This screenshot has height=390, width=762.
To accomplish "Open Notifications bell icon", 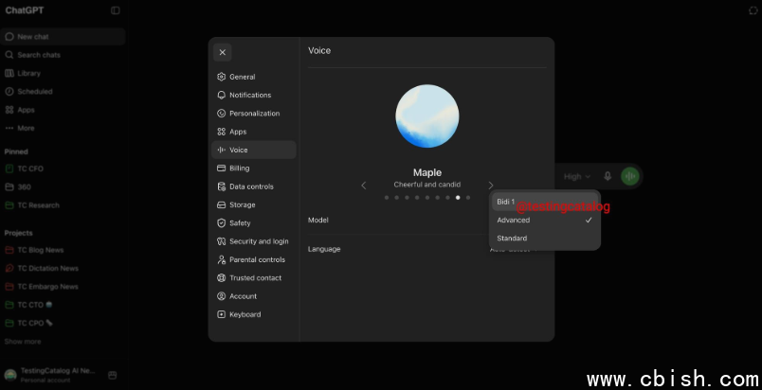I will pyautogui.click(x=221, y=95).
